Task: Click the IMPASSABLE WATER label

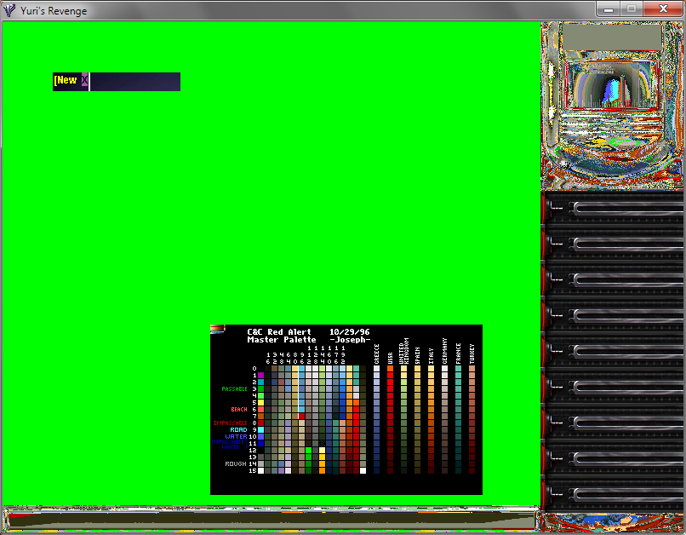Action: 228,444
